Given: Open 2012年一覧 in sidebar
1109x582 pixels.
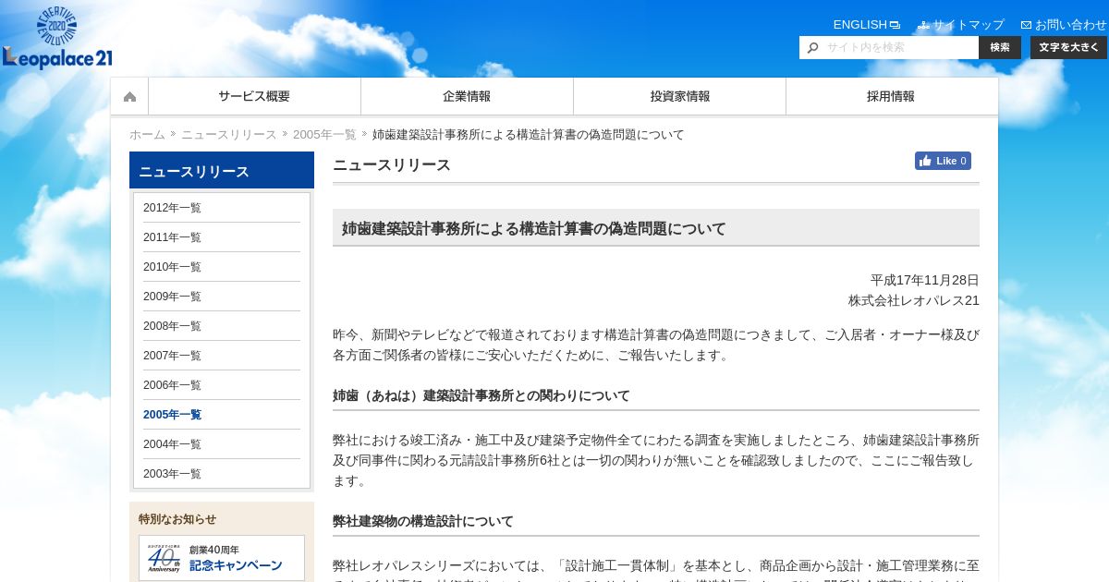Looking at the screenshot, I should [222, 208].
